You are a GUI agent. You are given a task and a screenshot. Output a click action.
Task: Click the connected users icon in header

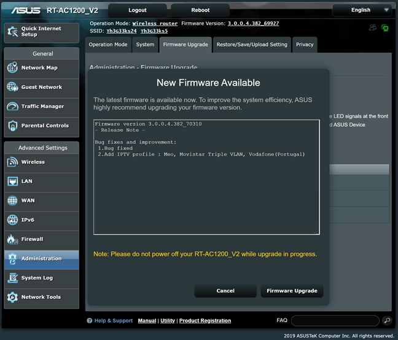tap(373, 28)
